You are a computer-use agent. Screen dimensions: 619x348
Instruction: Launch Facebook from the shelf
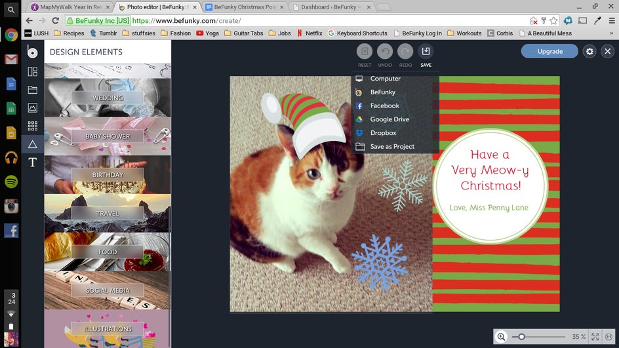(11, 231)
